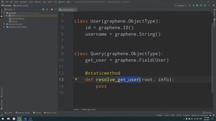The width and height of the screenshot is (216, 121).
Task: Toggle the Project tool window via left strip
Action: coord(2,13)
